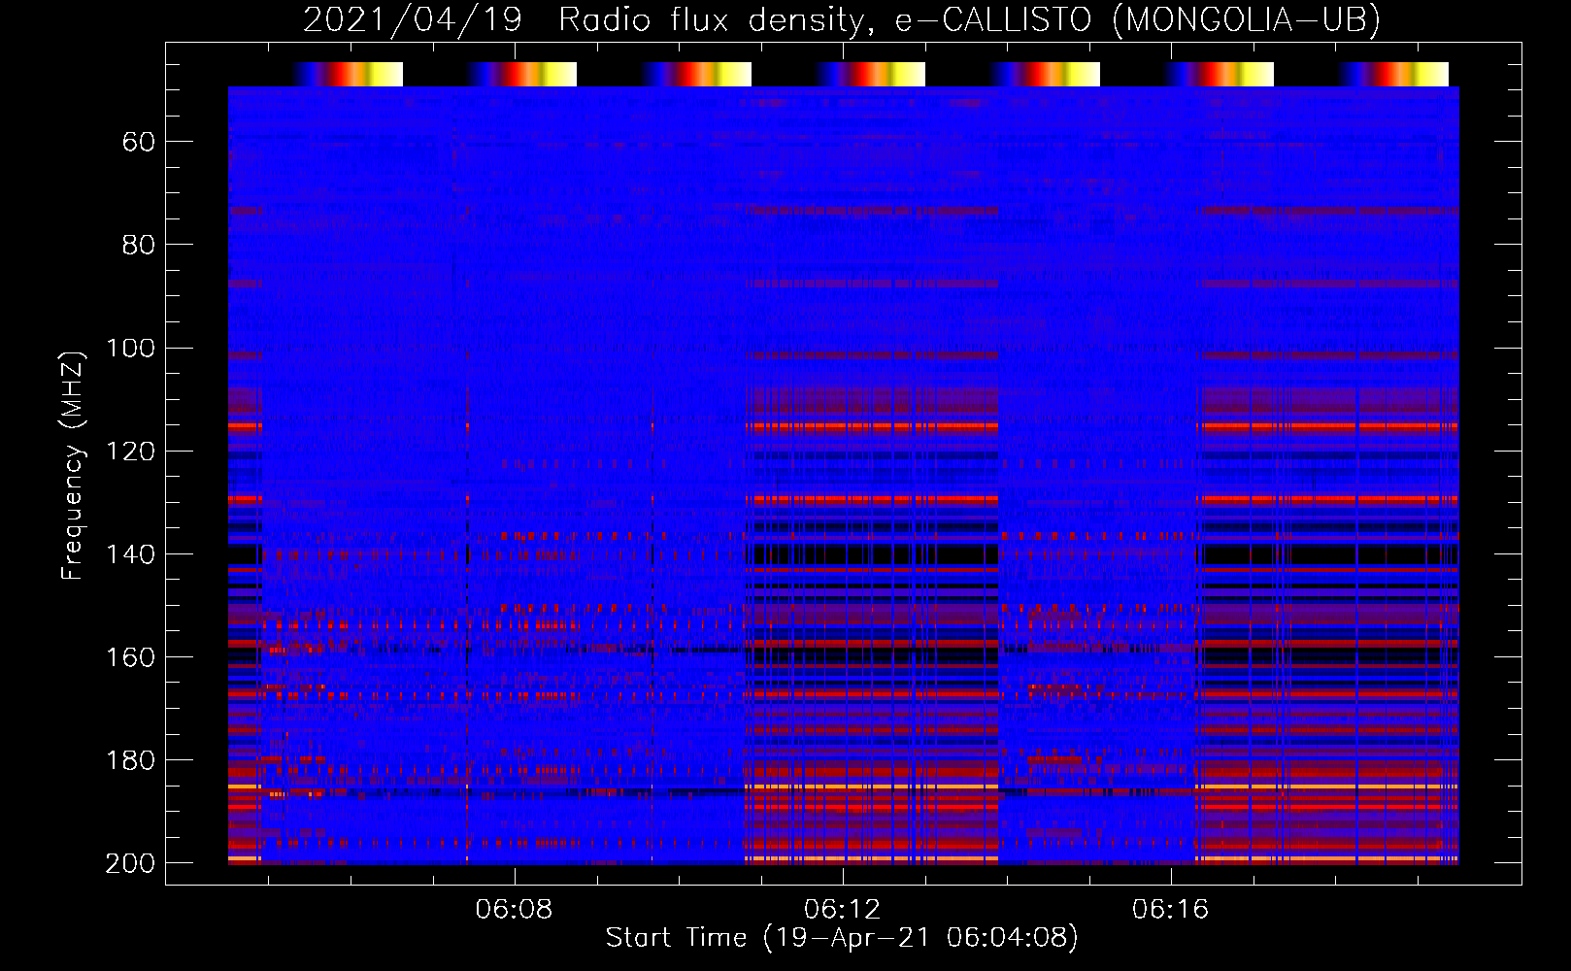Click the 140 frequency tick label
This screenshot has width=1571, height=971.
point(130,553)
